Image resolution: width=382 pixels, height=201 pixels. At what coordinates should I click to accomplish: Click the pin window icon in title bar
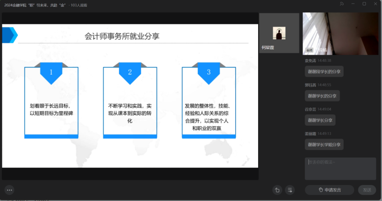click(342, 4)
